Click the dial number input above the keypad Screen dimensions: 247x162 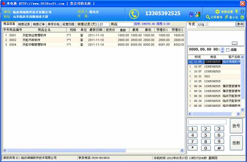(x=207, y=122)
